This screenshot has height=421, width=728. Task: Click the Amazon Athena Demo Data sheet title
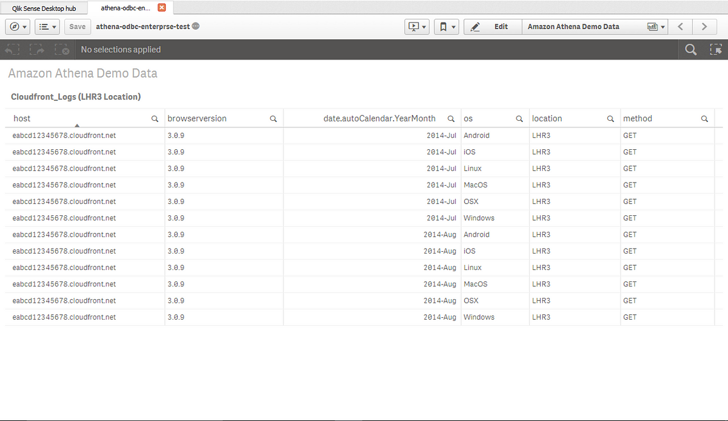coord(83,73)
